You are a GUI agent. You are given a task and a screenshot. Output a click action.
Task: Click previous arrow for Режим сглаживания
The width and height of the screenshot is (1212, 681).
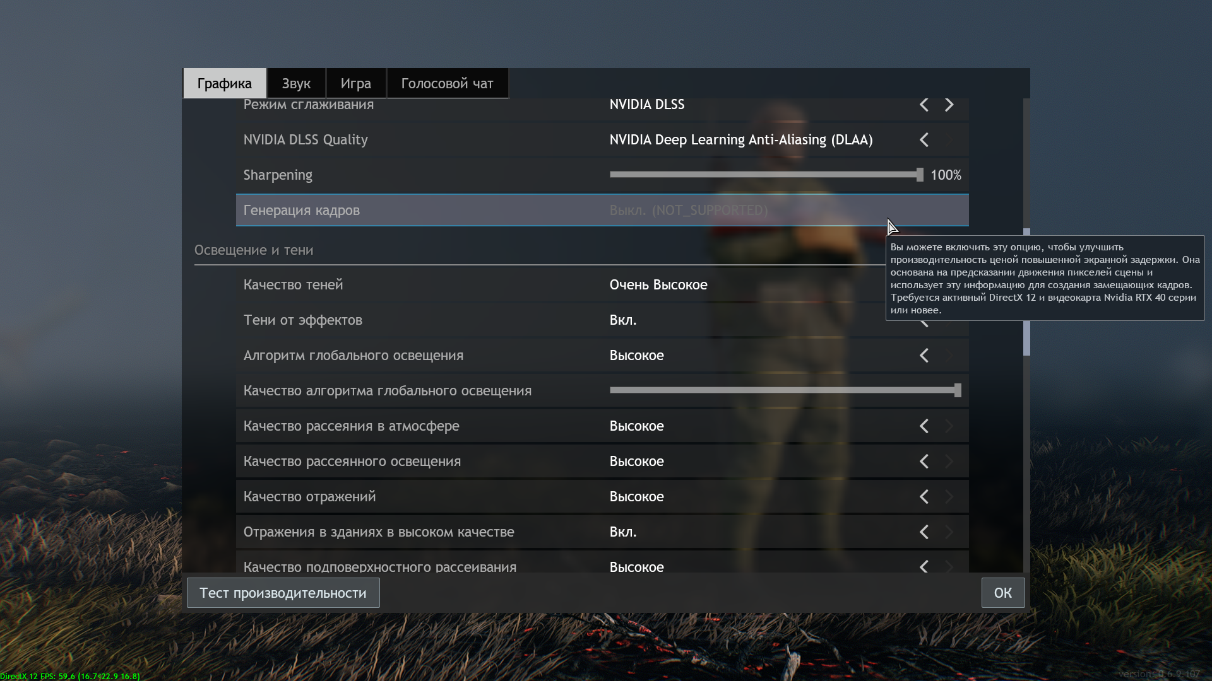click(924, 105)
